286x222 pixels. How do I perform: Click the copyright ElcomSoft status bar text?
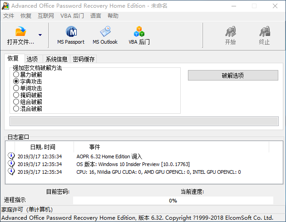[x=137, y=218]
